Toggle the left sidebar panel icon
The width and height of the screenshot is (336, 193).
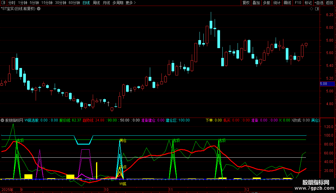[x=4, y=3]
